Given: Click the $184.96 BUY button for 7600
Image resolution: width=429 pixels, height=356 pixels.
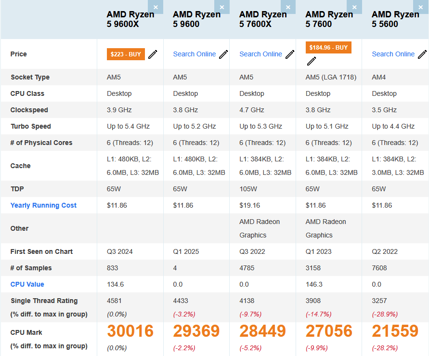Looking at the screenshot, I should 328,47.
